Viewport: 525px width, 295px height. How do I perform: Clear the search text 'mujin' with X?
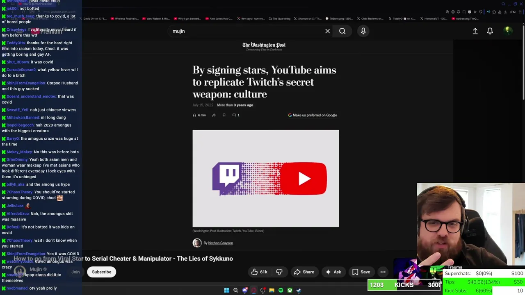click(x=327, y=31)
